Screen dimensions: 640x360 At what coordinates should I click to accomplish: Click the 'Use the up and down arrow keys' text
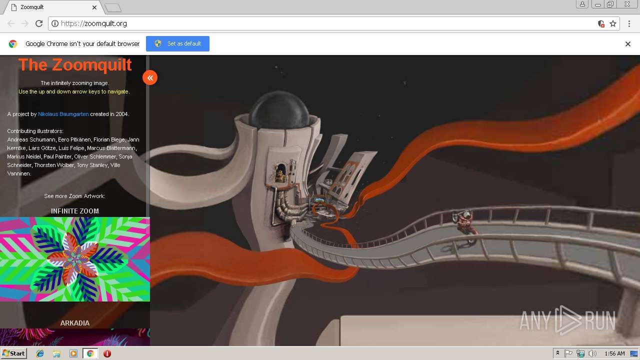74,91
